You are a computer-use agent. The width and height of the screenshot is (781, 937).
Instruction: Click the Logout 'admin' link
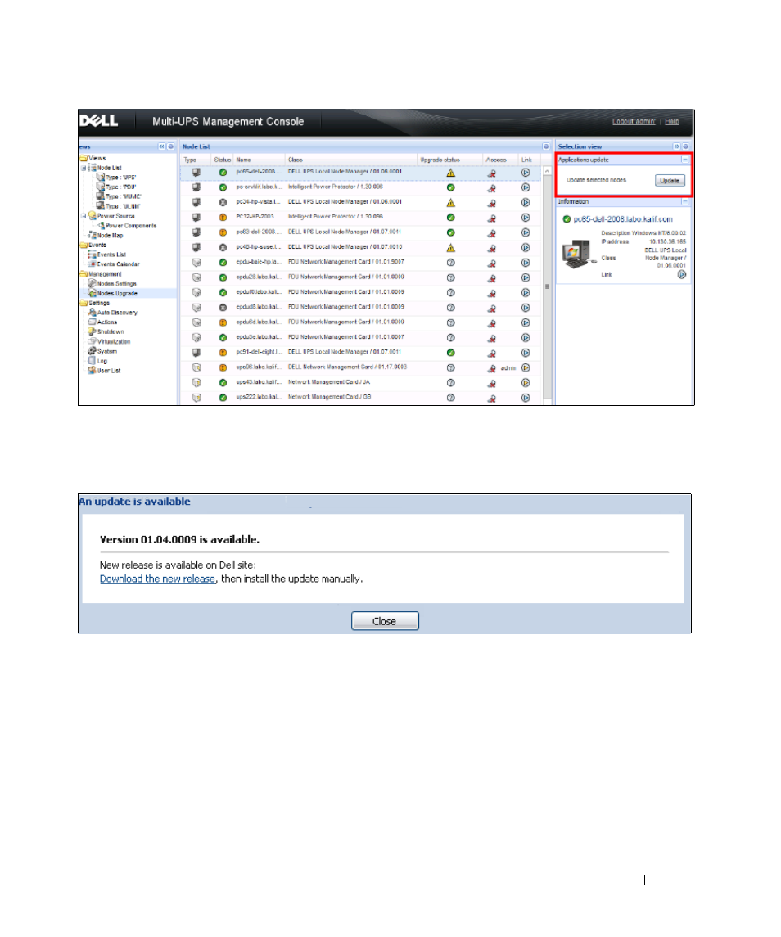tap(634, 121)
